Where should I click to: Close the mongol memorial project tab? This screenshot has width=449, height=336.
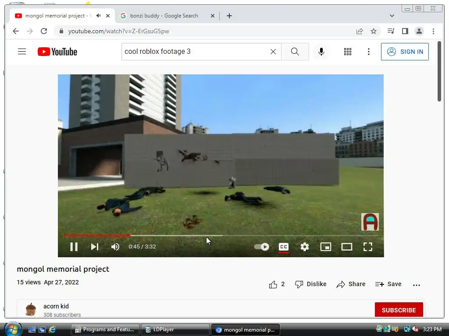pyautogui.click(x=108, y=16)
